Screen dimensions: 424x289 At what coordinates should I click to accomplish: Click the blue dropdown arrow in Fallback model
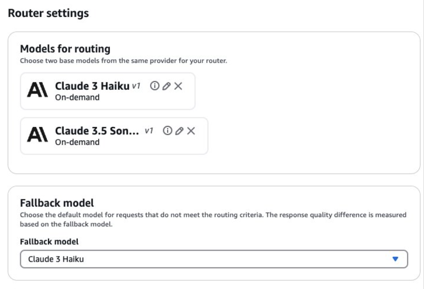coord(396,258)
